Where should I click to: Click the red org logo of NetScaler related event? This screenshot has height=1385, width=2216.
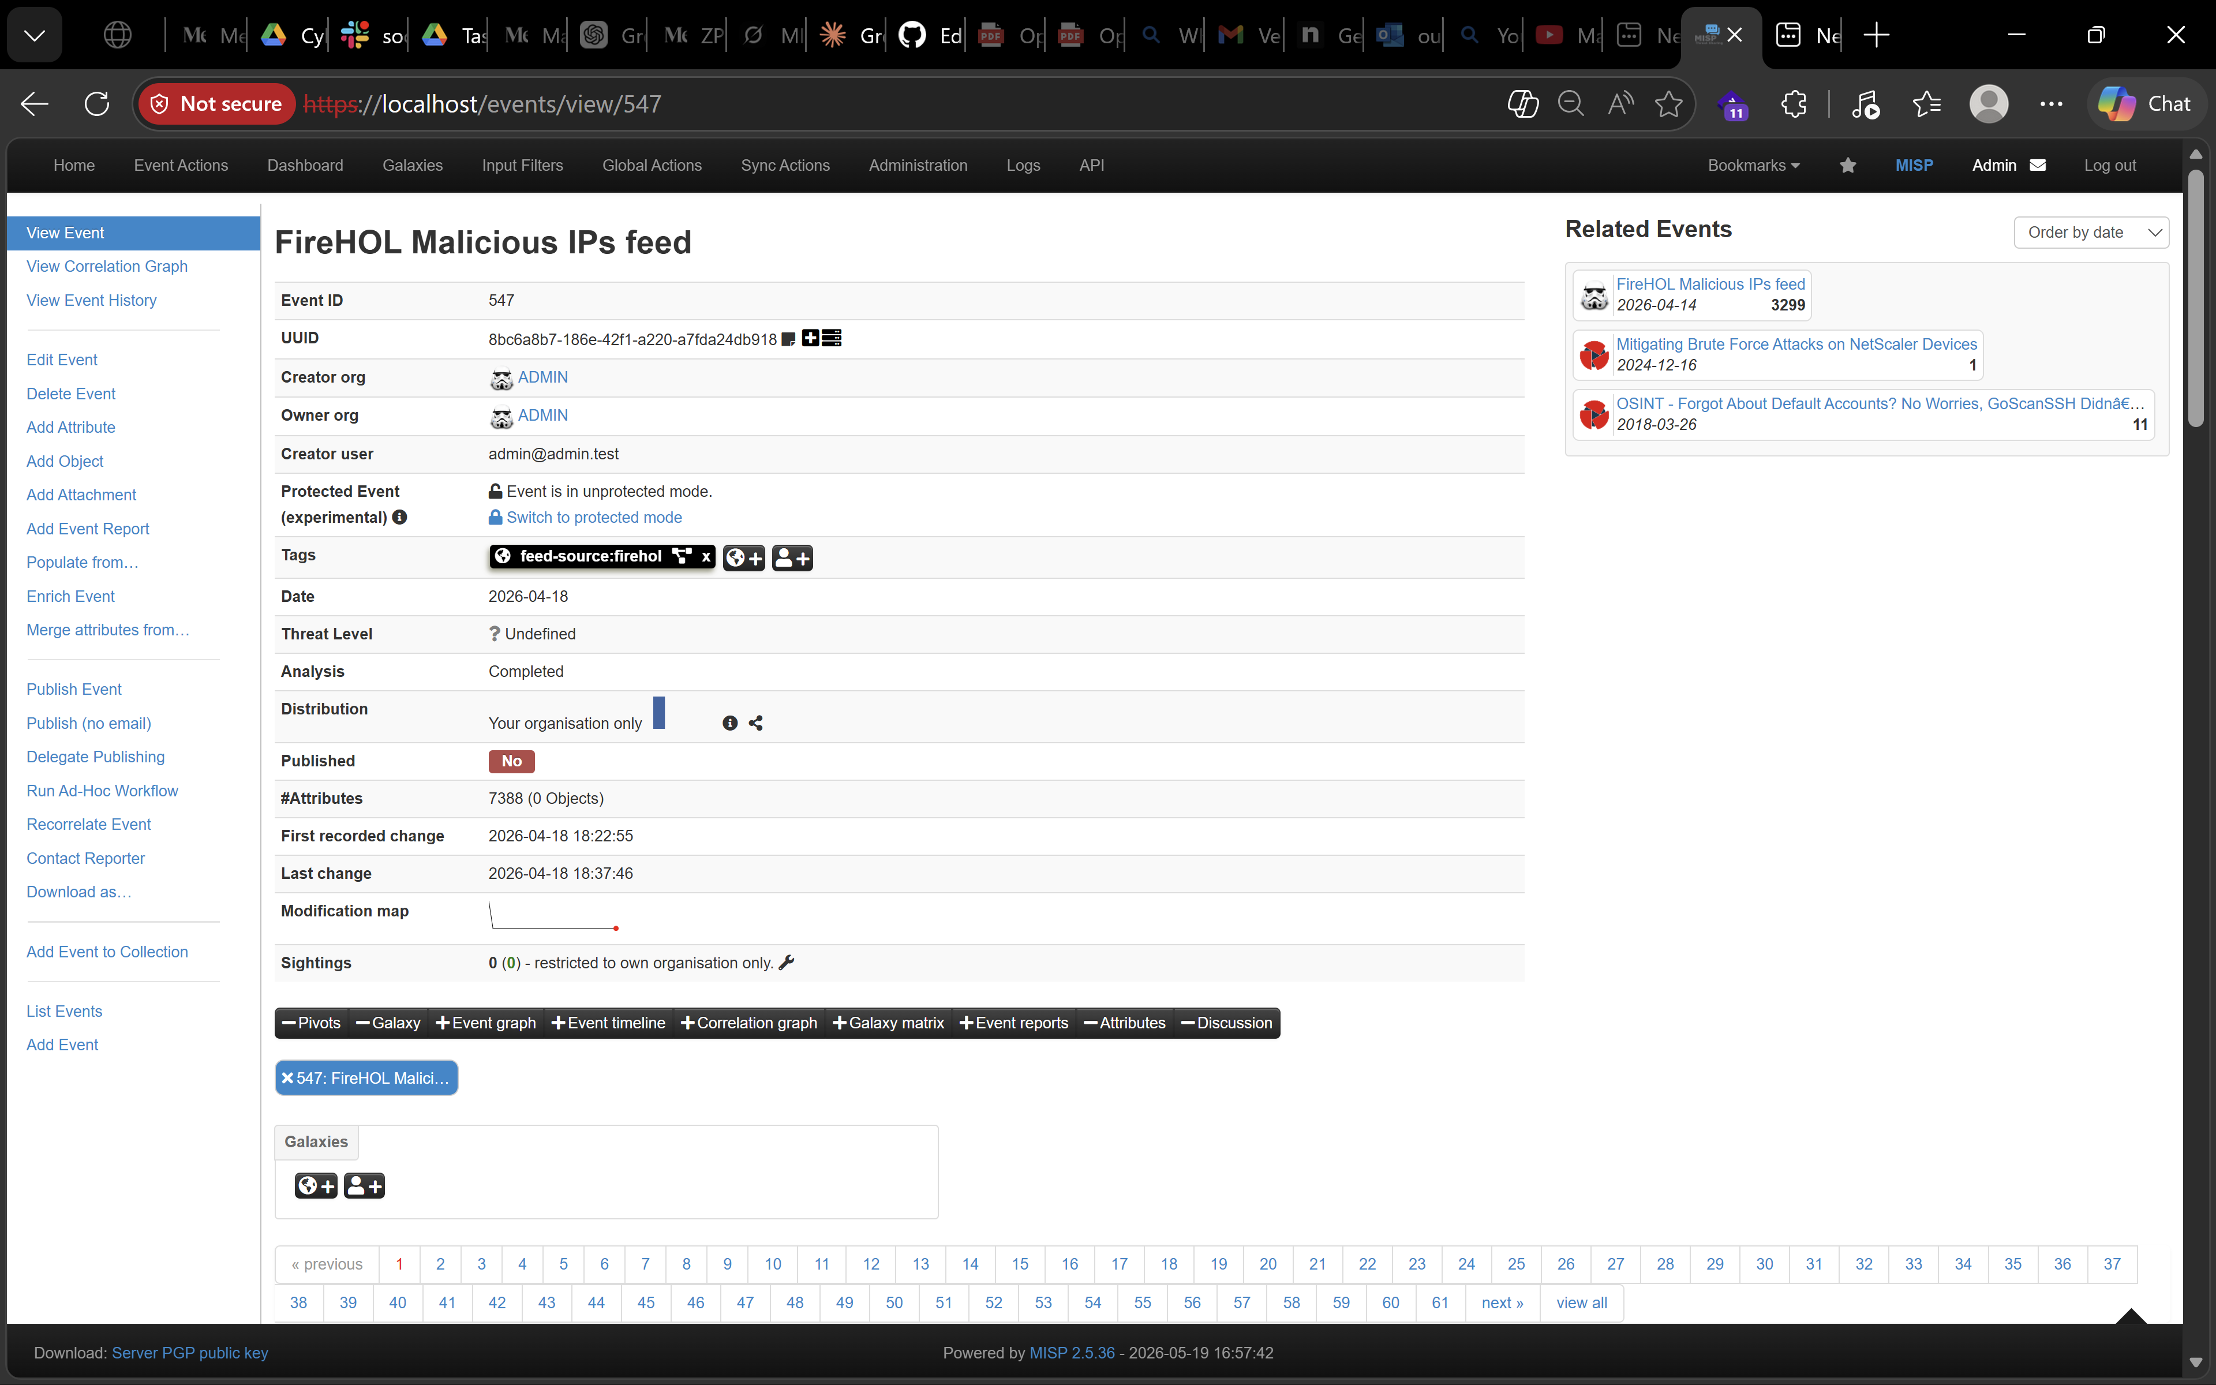1594,354
